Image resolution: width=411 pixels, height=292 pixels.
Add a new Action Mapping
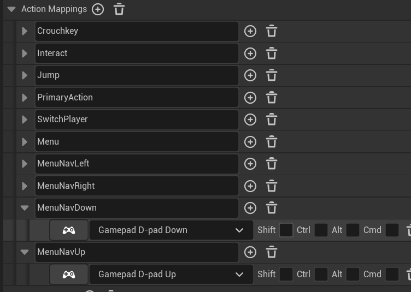coord(98,9)
